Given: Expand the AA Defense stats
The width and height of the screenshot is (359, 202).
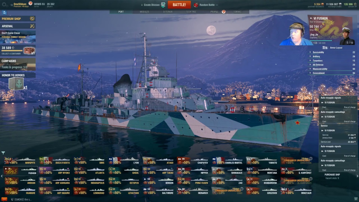Looking at the screenshot, I should 332,65.
